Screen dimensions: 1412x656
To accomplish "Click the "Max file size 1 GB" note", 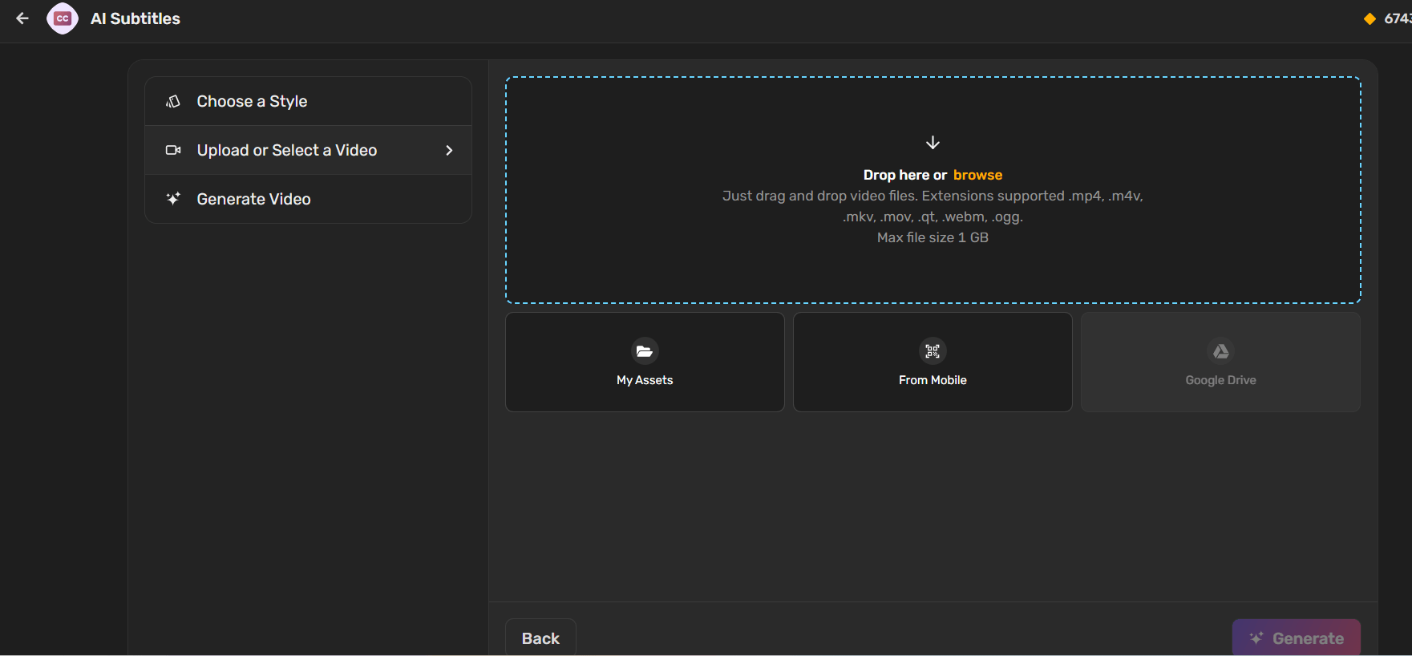I will [x=933, y=237].
